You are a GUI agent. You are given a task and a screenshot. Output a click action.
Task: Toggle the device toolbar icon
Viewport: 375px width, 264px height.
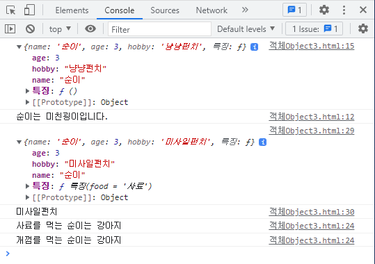29,10
